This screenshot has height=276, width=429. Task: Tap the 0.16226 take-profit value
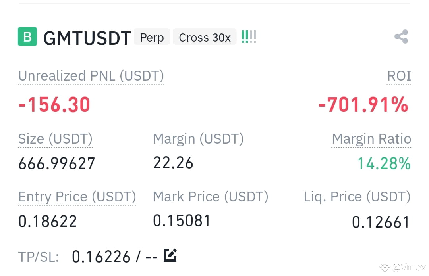tap(101, 257)
